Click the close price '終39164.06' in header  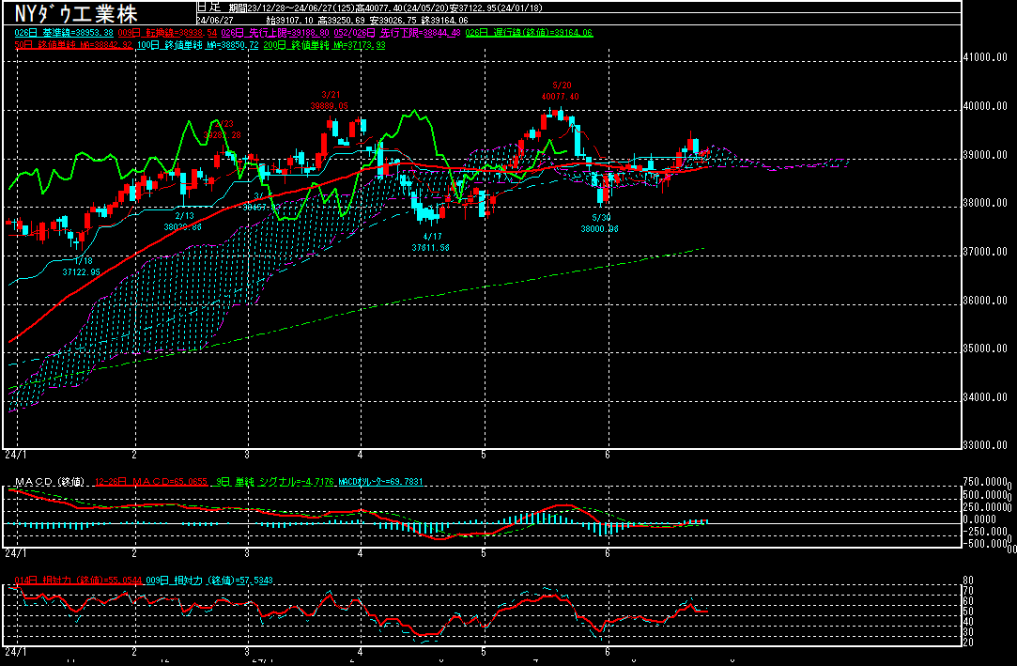click(x=445, y=20)
